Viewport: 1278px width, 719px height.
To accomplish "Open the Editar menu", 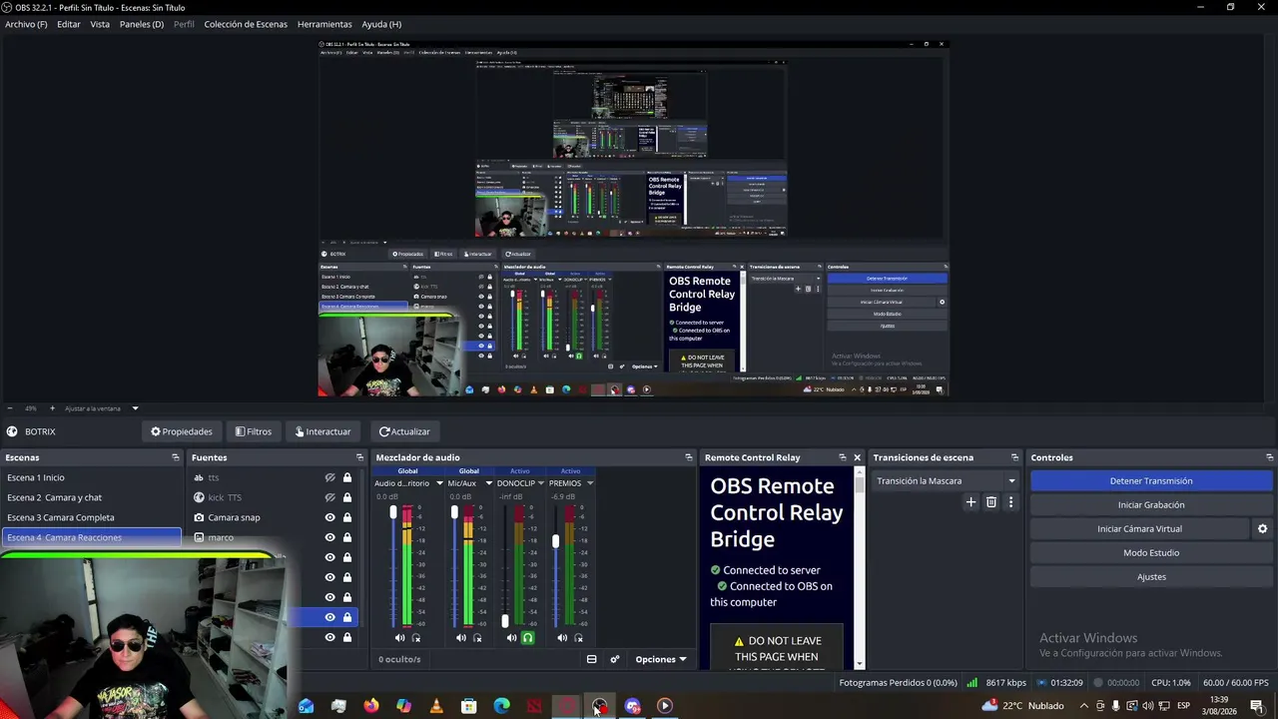I will click(69, 24).
